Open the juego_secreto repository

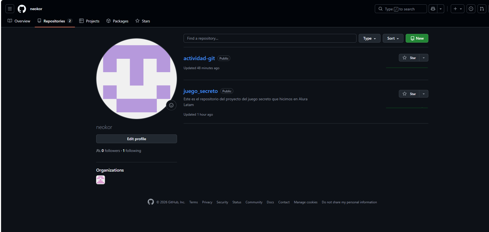pyautogui.click(x=201, y=91)
